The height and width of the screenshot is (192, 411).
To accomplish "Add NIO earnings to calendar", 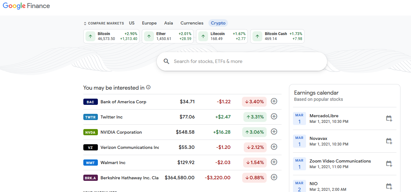I will pyautogui.click(x=389, y=186).
